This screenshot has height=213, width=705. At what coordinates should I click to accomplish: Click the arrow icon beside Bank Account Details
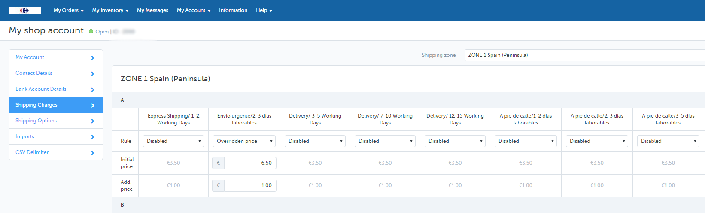[92, 89]
